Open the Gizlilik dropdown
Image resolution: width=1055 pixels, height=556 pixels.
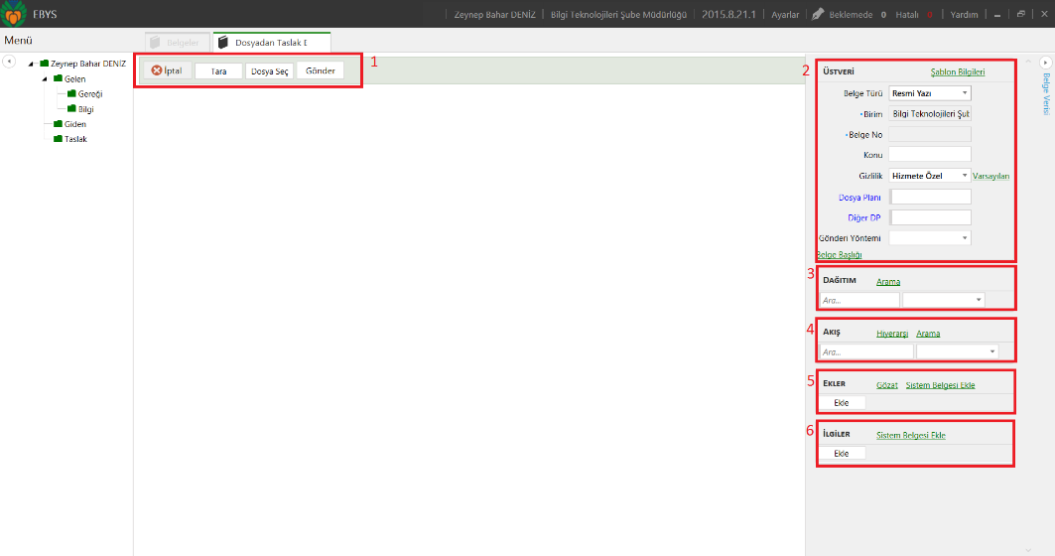[964, 175]
